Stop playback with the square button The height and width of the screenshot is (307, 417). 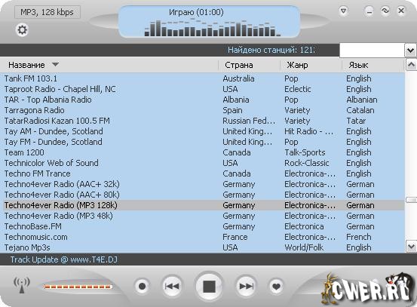[209, 287]
